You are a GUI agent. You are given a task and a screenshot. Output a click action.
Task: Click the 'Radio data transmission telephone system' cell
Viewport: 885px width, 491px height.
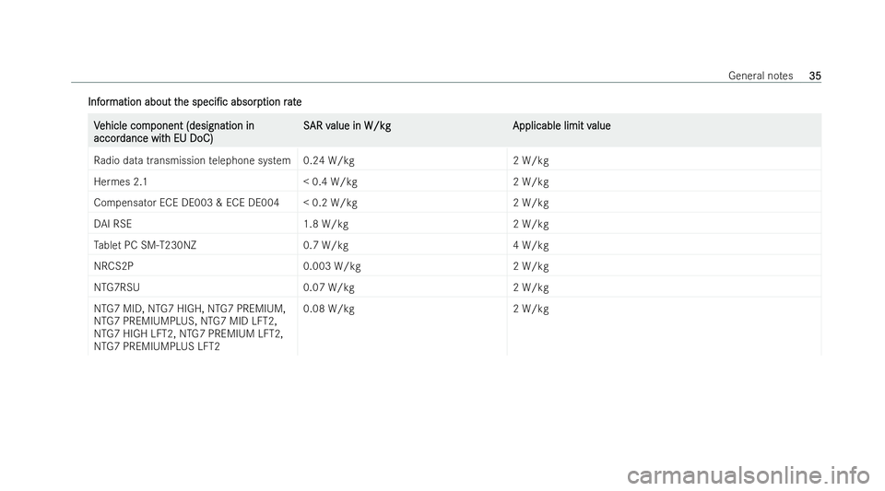[x=192, y=160]
